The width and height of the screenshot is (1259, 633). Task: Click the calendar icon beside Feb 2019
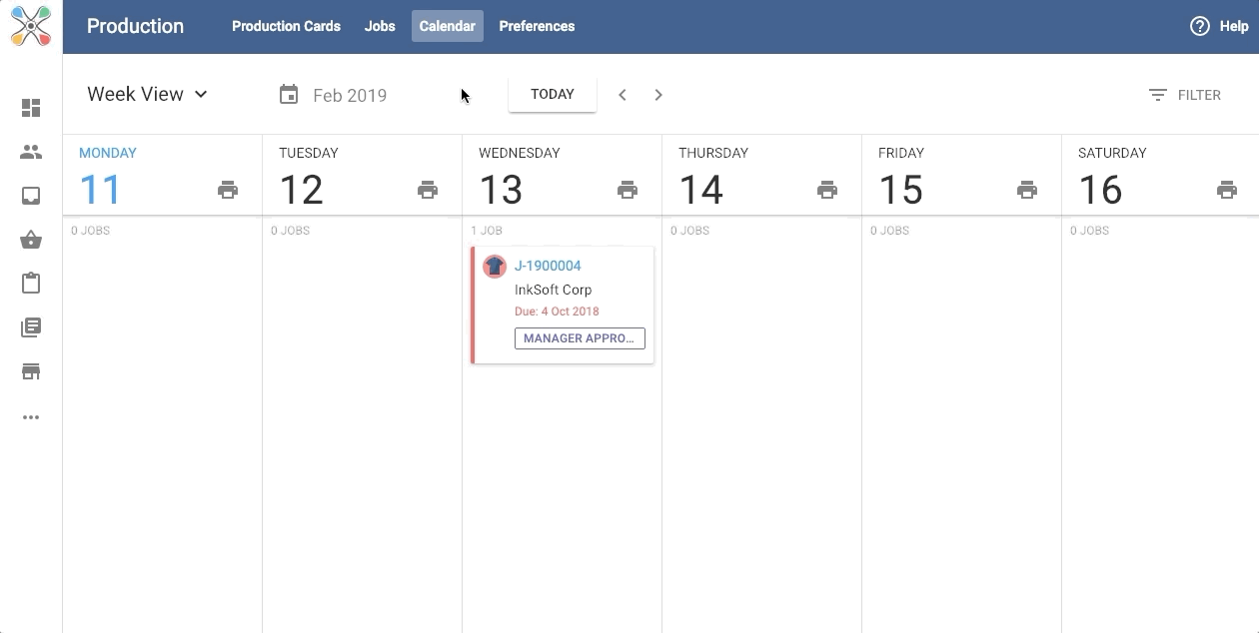[x=289, y=94]
